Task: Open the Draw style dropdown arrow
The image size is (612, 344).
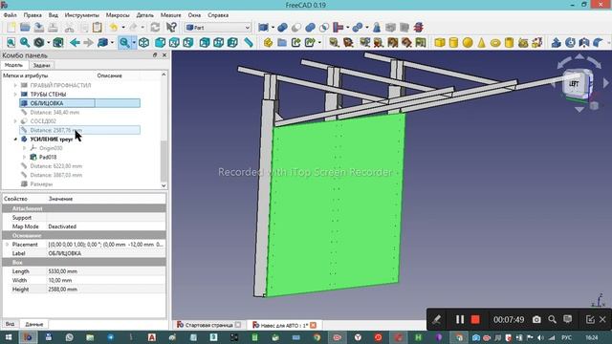Action: click(x=49, y=42)
